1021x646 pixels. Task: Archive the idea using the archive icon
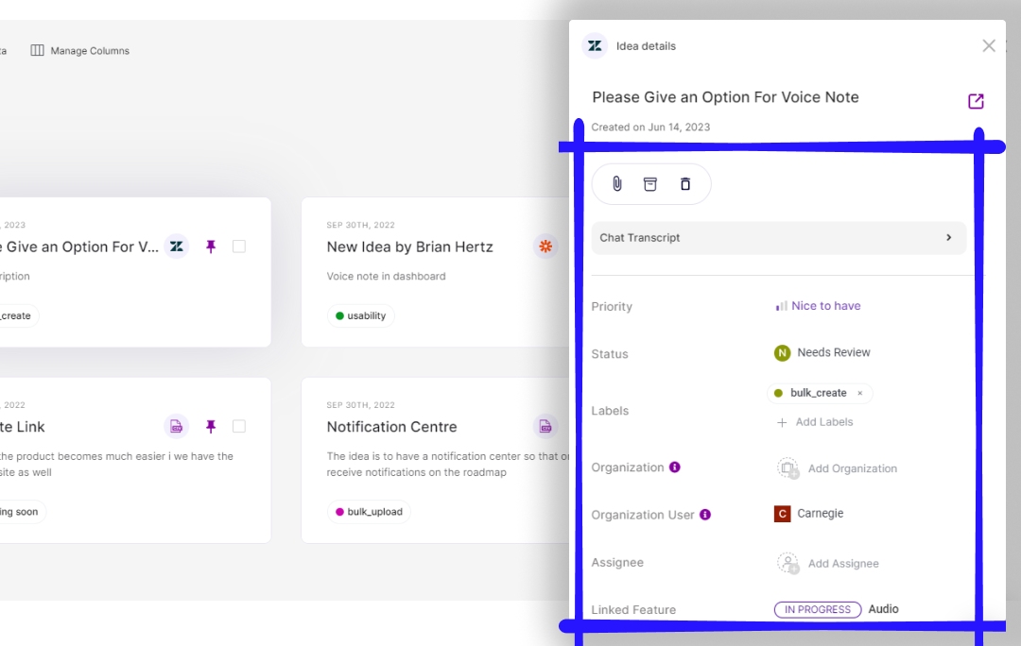(650, 184)
